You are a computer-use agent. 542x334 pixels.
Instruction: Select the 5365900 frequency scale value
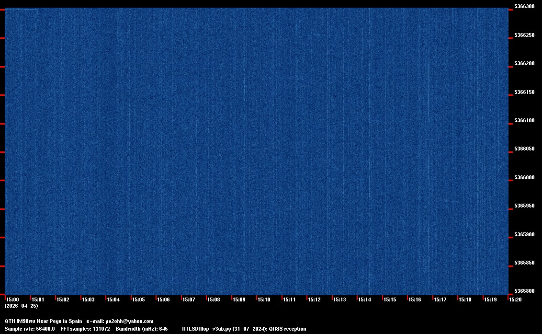[x=524, y=235]
